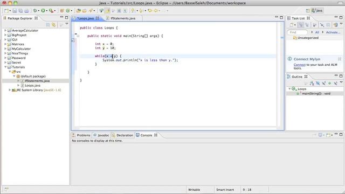345x194 pixels.
Task: Click the New Task icon in Task List
Action: coord(291,25)
